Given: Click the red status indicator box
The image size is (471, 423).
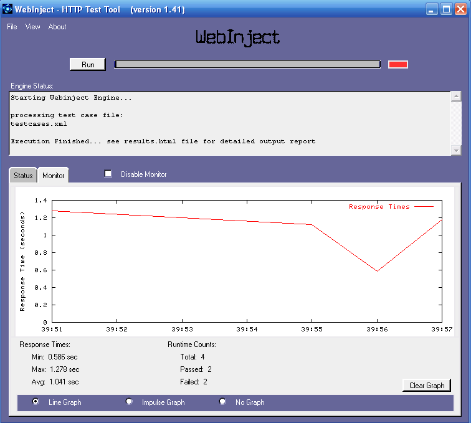Looking at the screenshot, I should coord(398,64).
